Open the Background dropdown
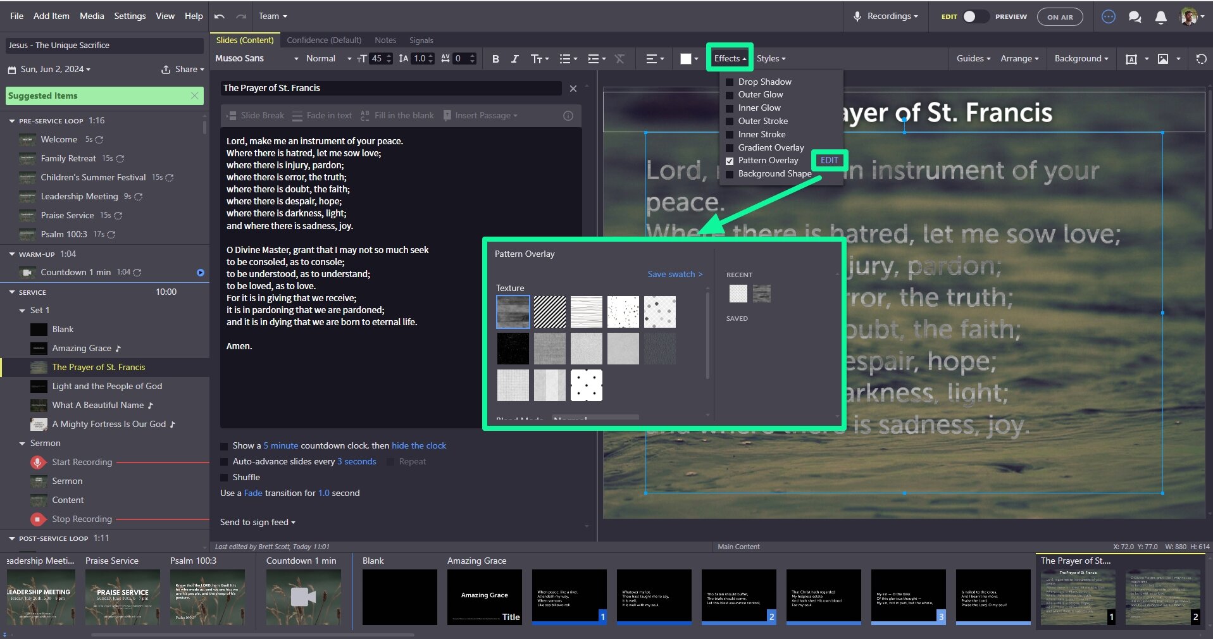The image size is (1213, 639). click(1081, 59)
